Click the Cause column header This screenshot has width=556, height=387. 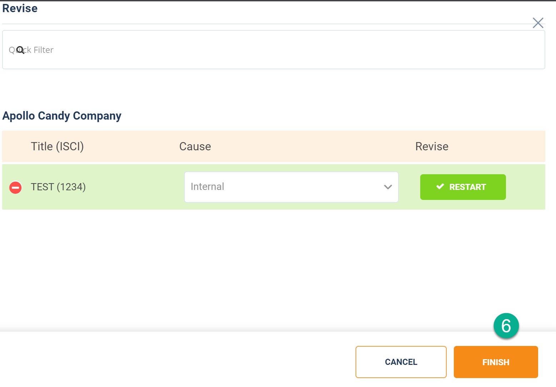point(195,146)
